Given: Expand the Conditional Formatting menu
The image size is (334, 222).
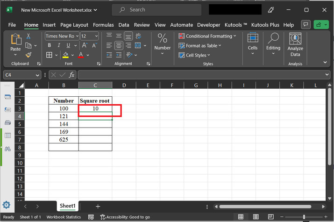Looking at the screenshot, I should (x=207, y=36).
